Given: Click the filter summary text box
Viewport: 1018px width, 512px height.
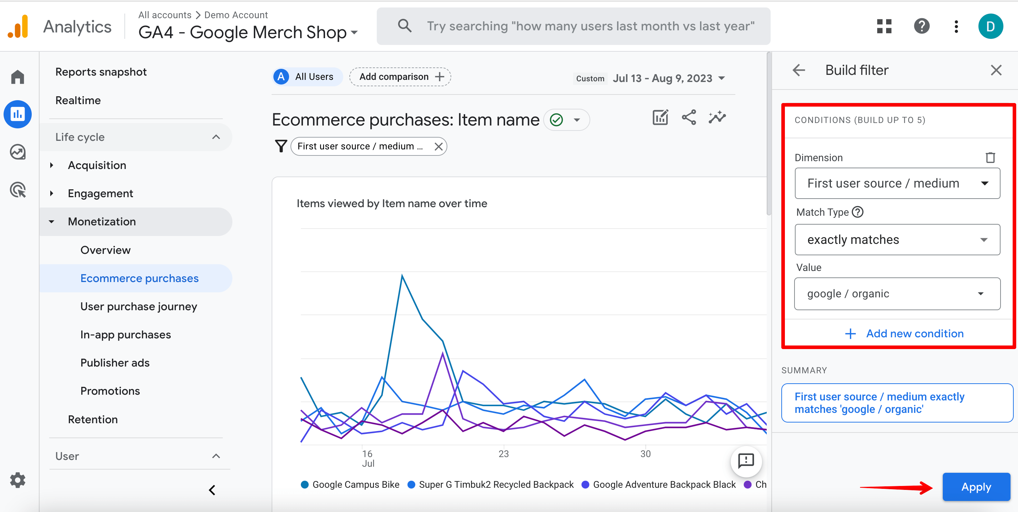Looking at the screenshot, I should [897, 403].
